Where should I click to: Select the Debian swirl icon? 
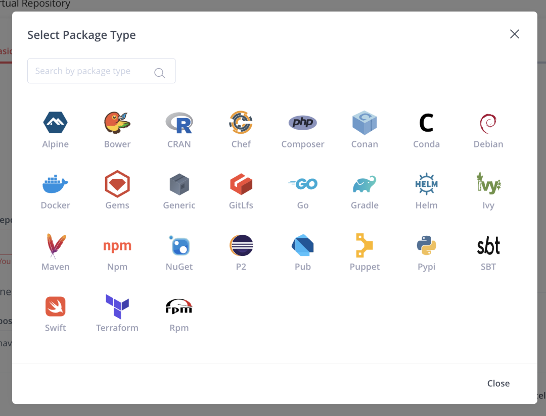[488, 124]
